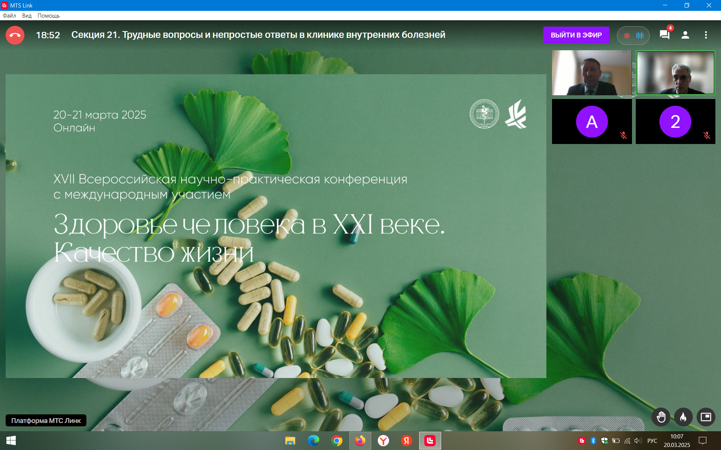Open the Помощь menu
Screen dimensions: 721x450
tap(48, 16)
